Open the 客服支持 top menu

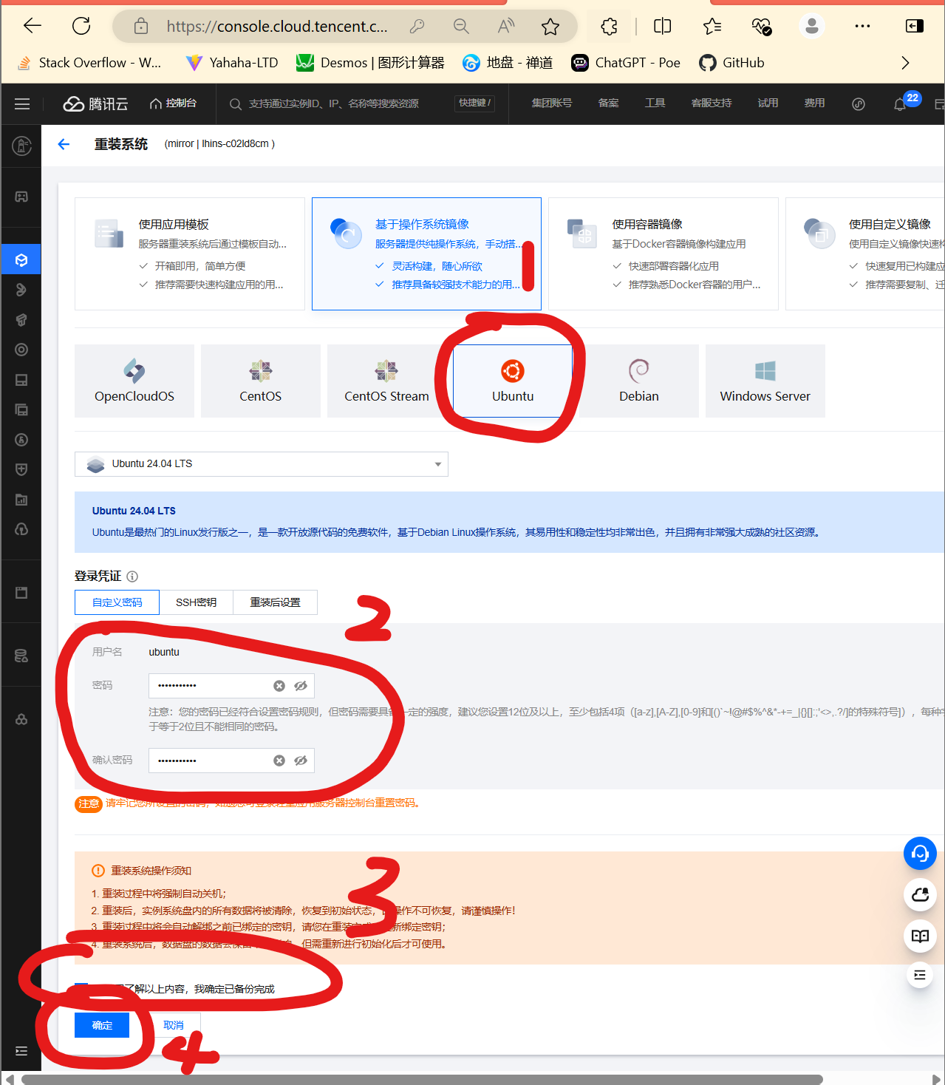pos(712,103)
